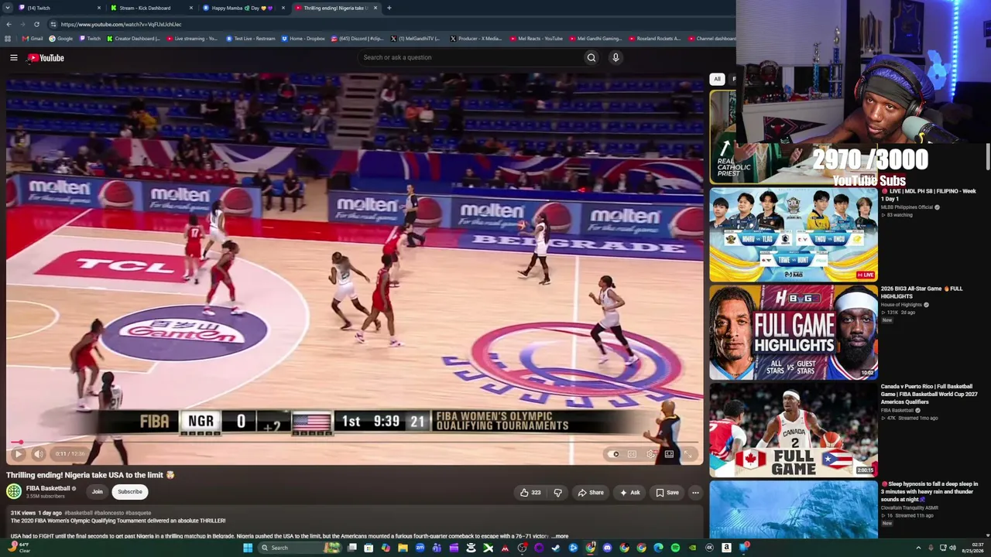Open File Explorer from the taskbar
991x557 pixels.
[x=403, y=548]
